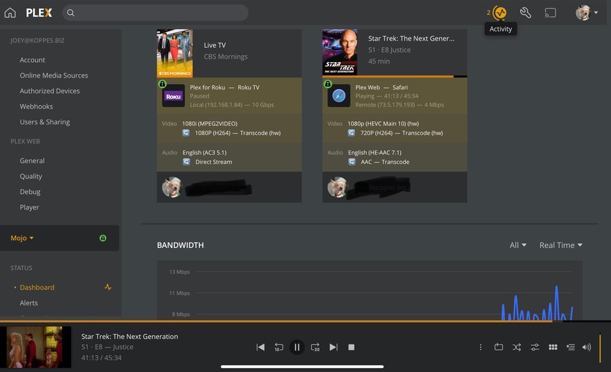Seek on the orange player progress bar
Screen dimensions: 611x372
[x=305, y=321]
